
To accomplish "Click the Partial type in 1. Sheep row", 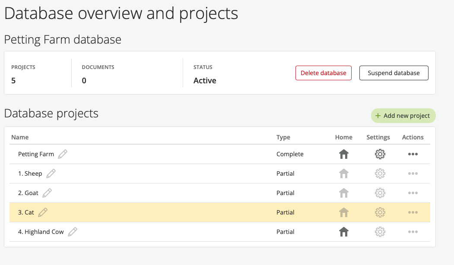I will point(285,174).
